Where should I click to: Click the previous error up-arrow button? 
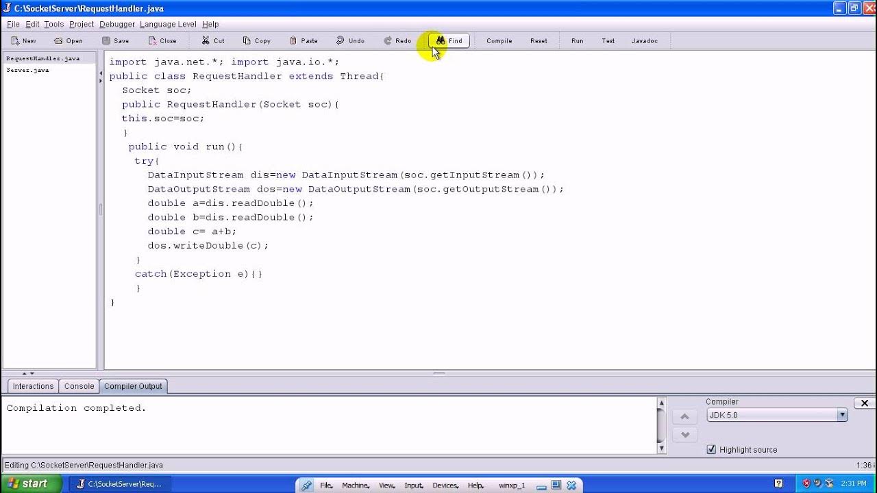tap(684, 416)
